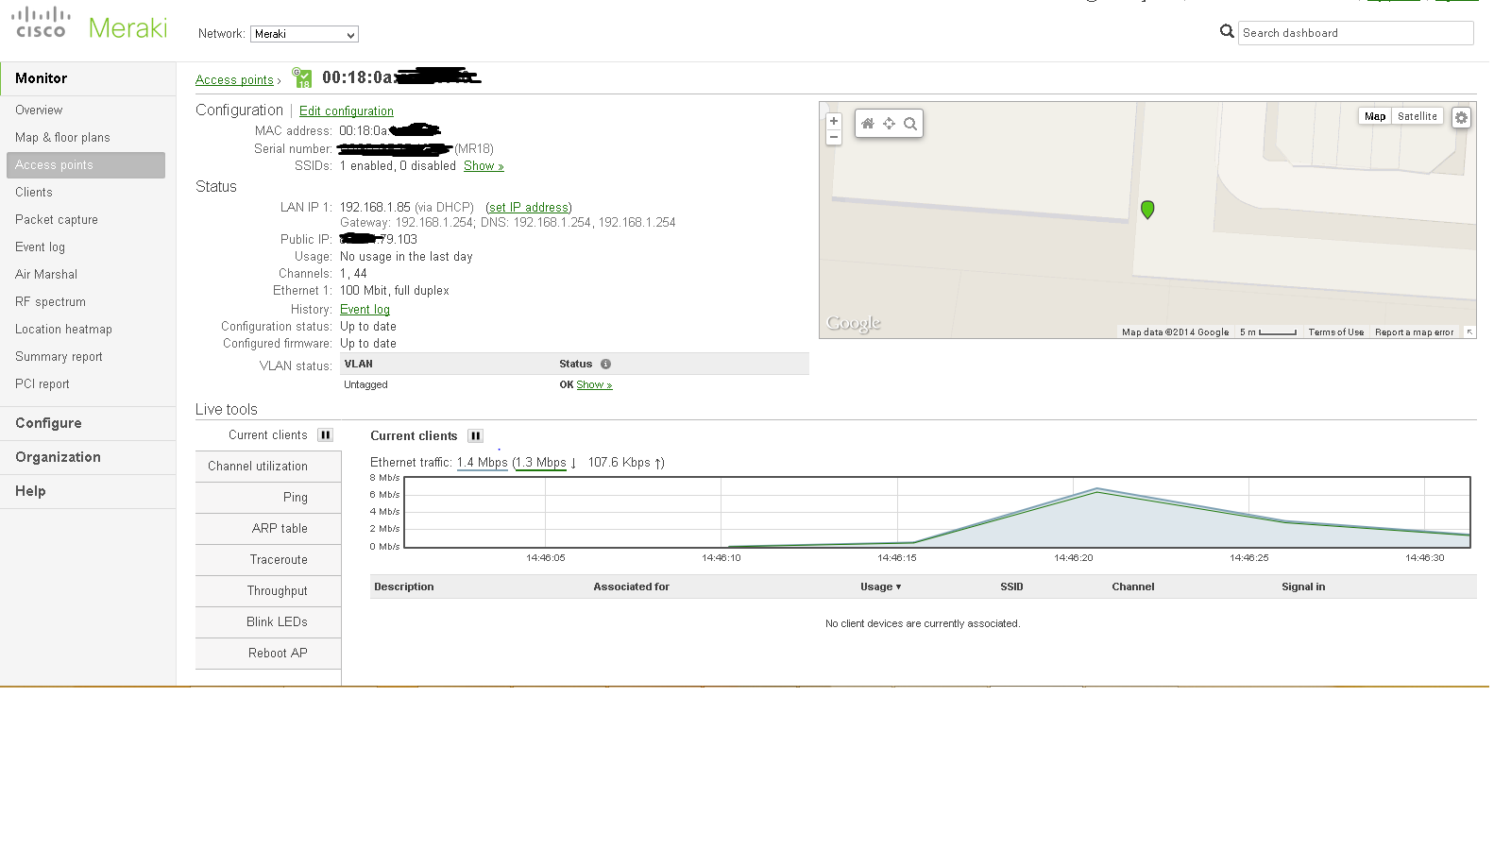This screenshot has width=1511, height=850.
Task: Click the search magnifier icon
Action: coord(1227,31)
